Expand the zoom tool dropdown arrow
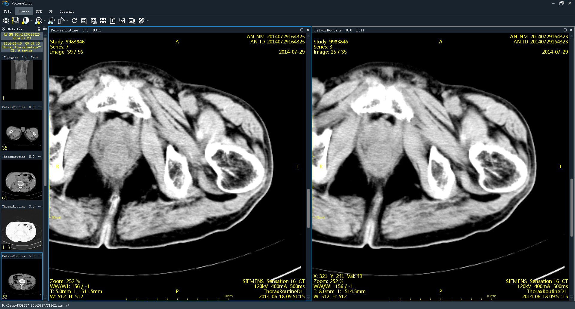575x309 pixels. (44, 21)
